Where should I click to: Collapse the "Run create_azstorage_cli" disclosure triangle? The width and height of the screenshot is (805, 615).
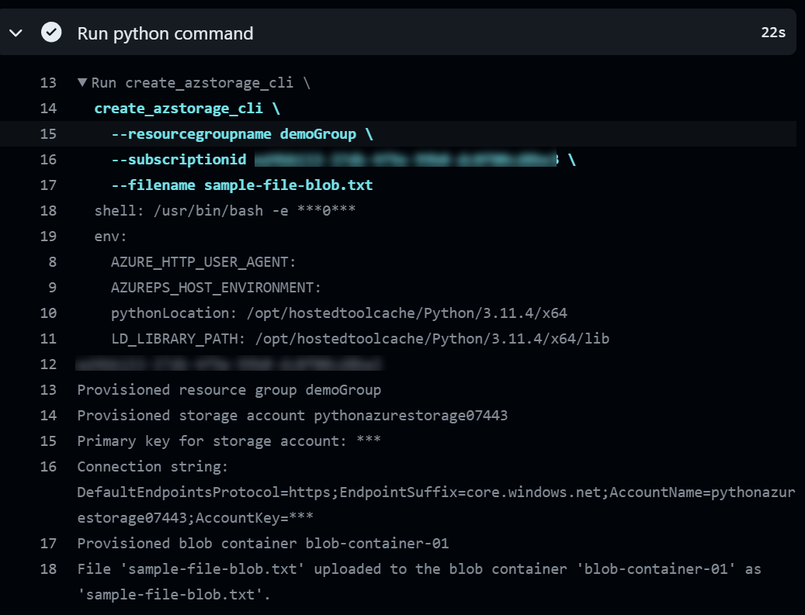[x=82, y=82]
